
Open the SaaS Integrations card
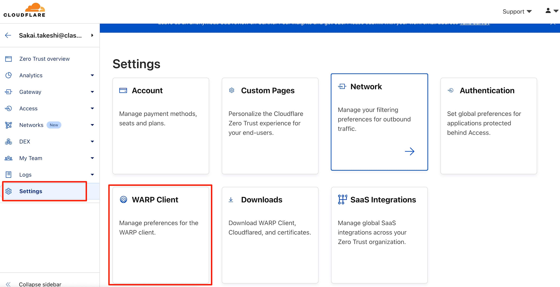[x=379, y=235]
